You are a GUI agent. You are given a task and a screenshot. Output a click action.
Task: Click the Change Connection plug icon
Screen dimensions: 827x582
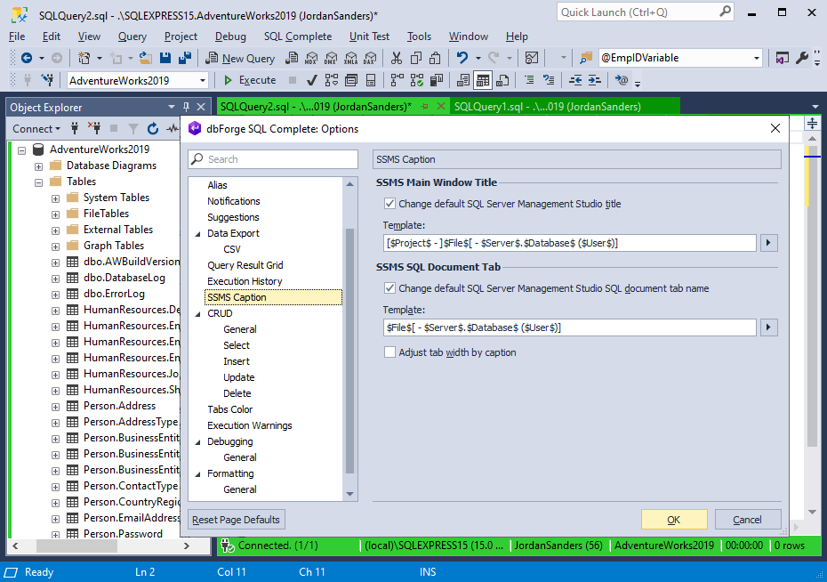47,80
